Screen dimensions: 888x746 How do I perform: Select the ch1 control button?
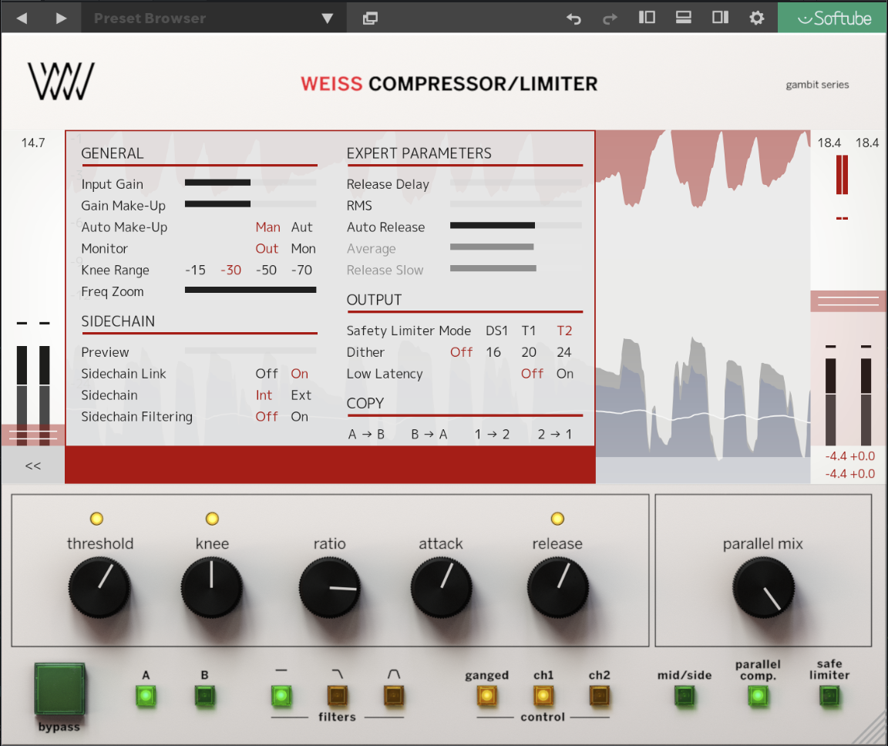click(x=543, y=696)
